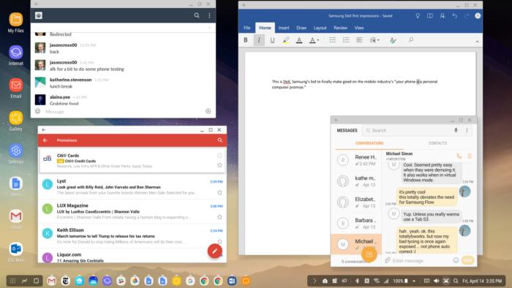Star the Lyst promotional email

click(x=219, y=192)
